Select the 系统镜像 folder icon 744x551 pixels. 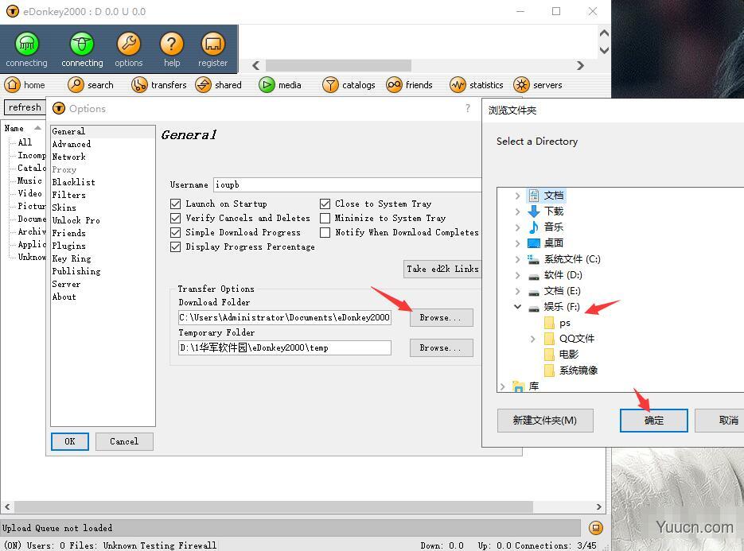(x=549, y=371)
